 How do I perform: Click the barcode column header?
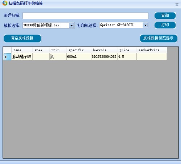104,50
